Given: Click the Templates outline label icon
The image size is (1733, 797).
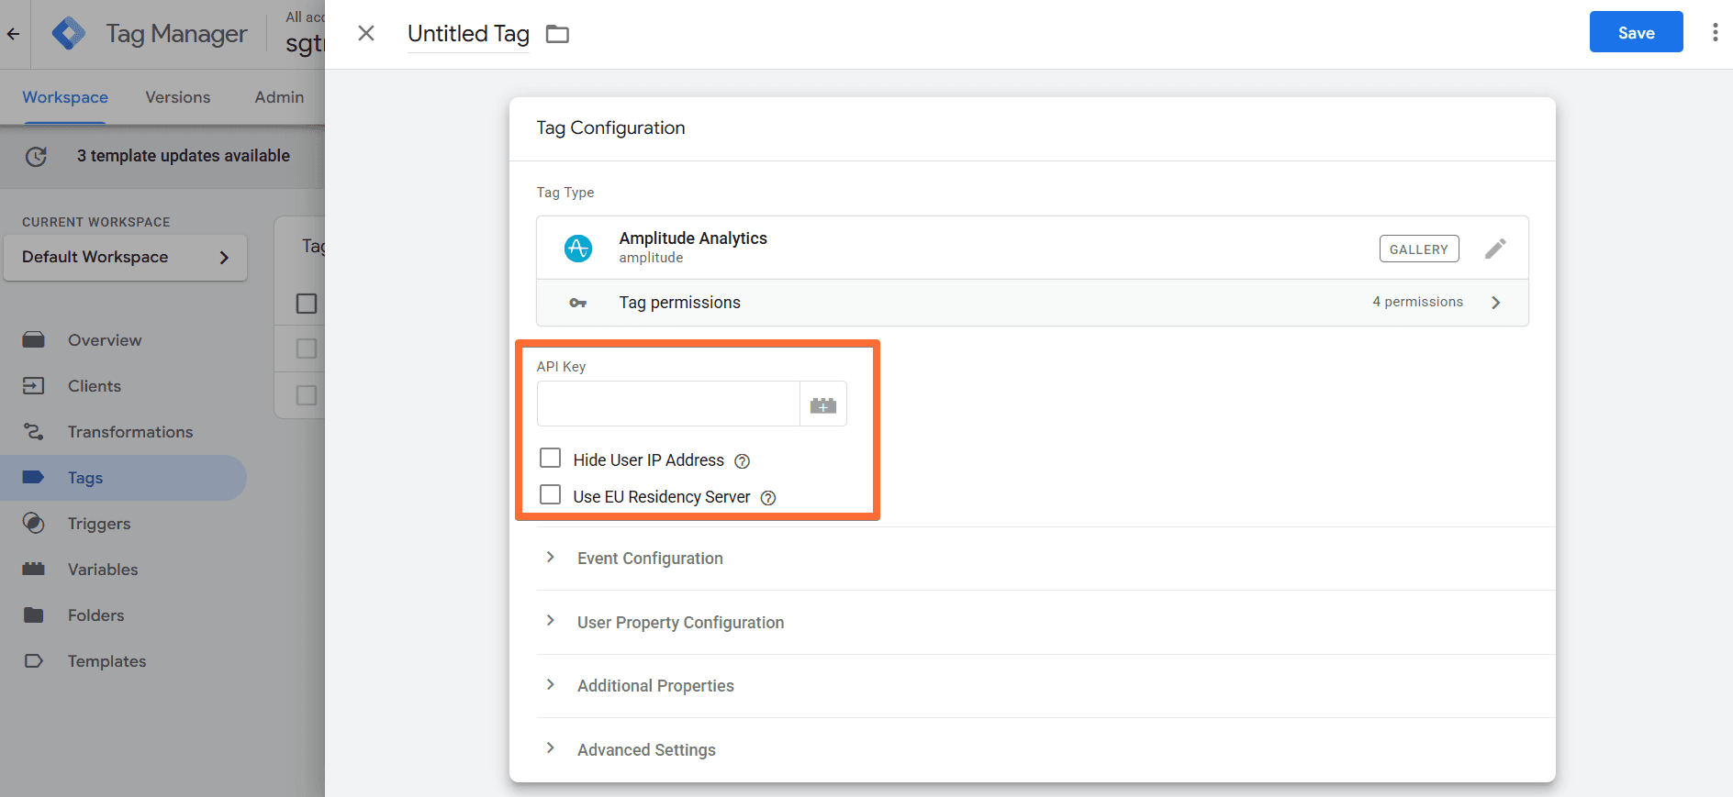Looking at the screenshot, I should click(34, 661).
